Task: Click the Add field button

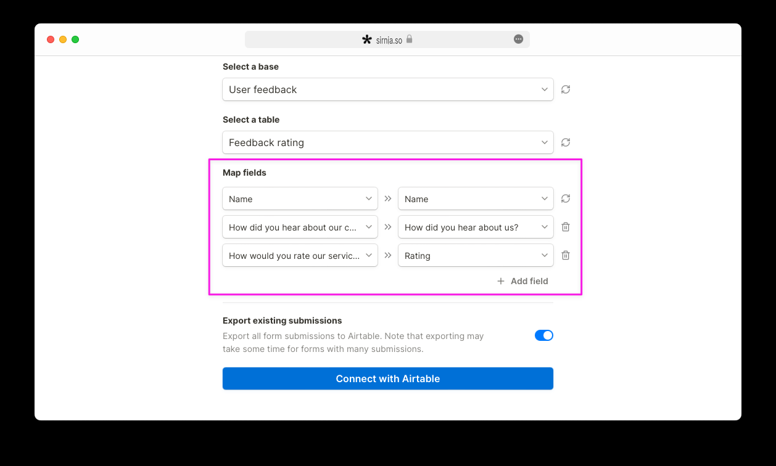Action: (522, 281)
